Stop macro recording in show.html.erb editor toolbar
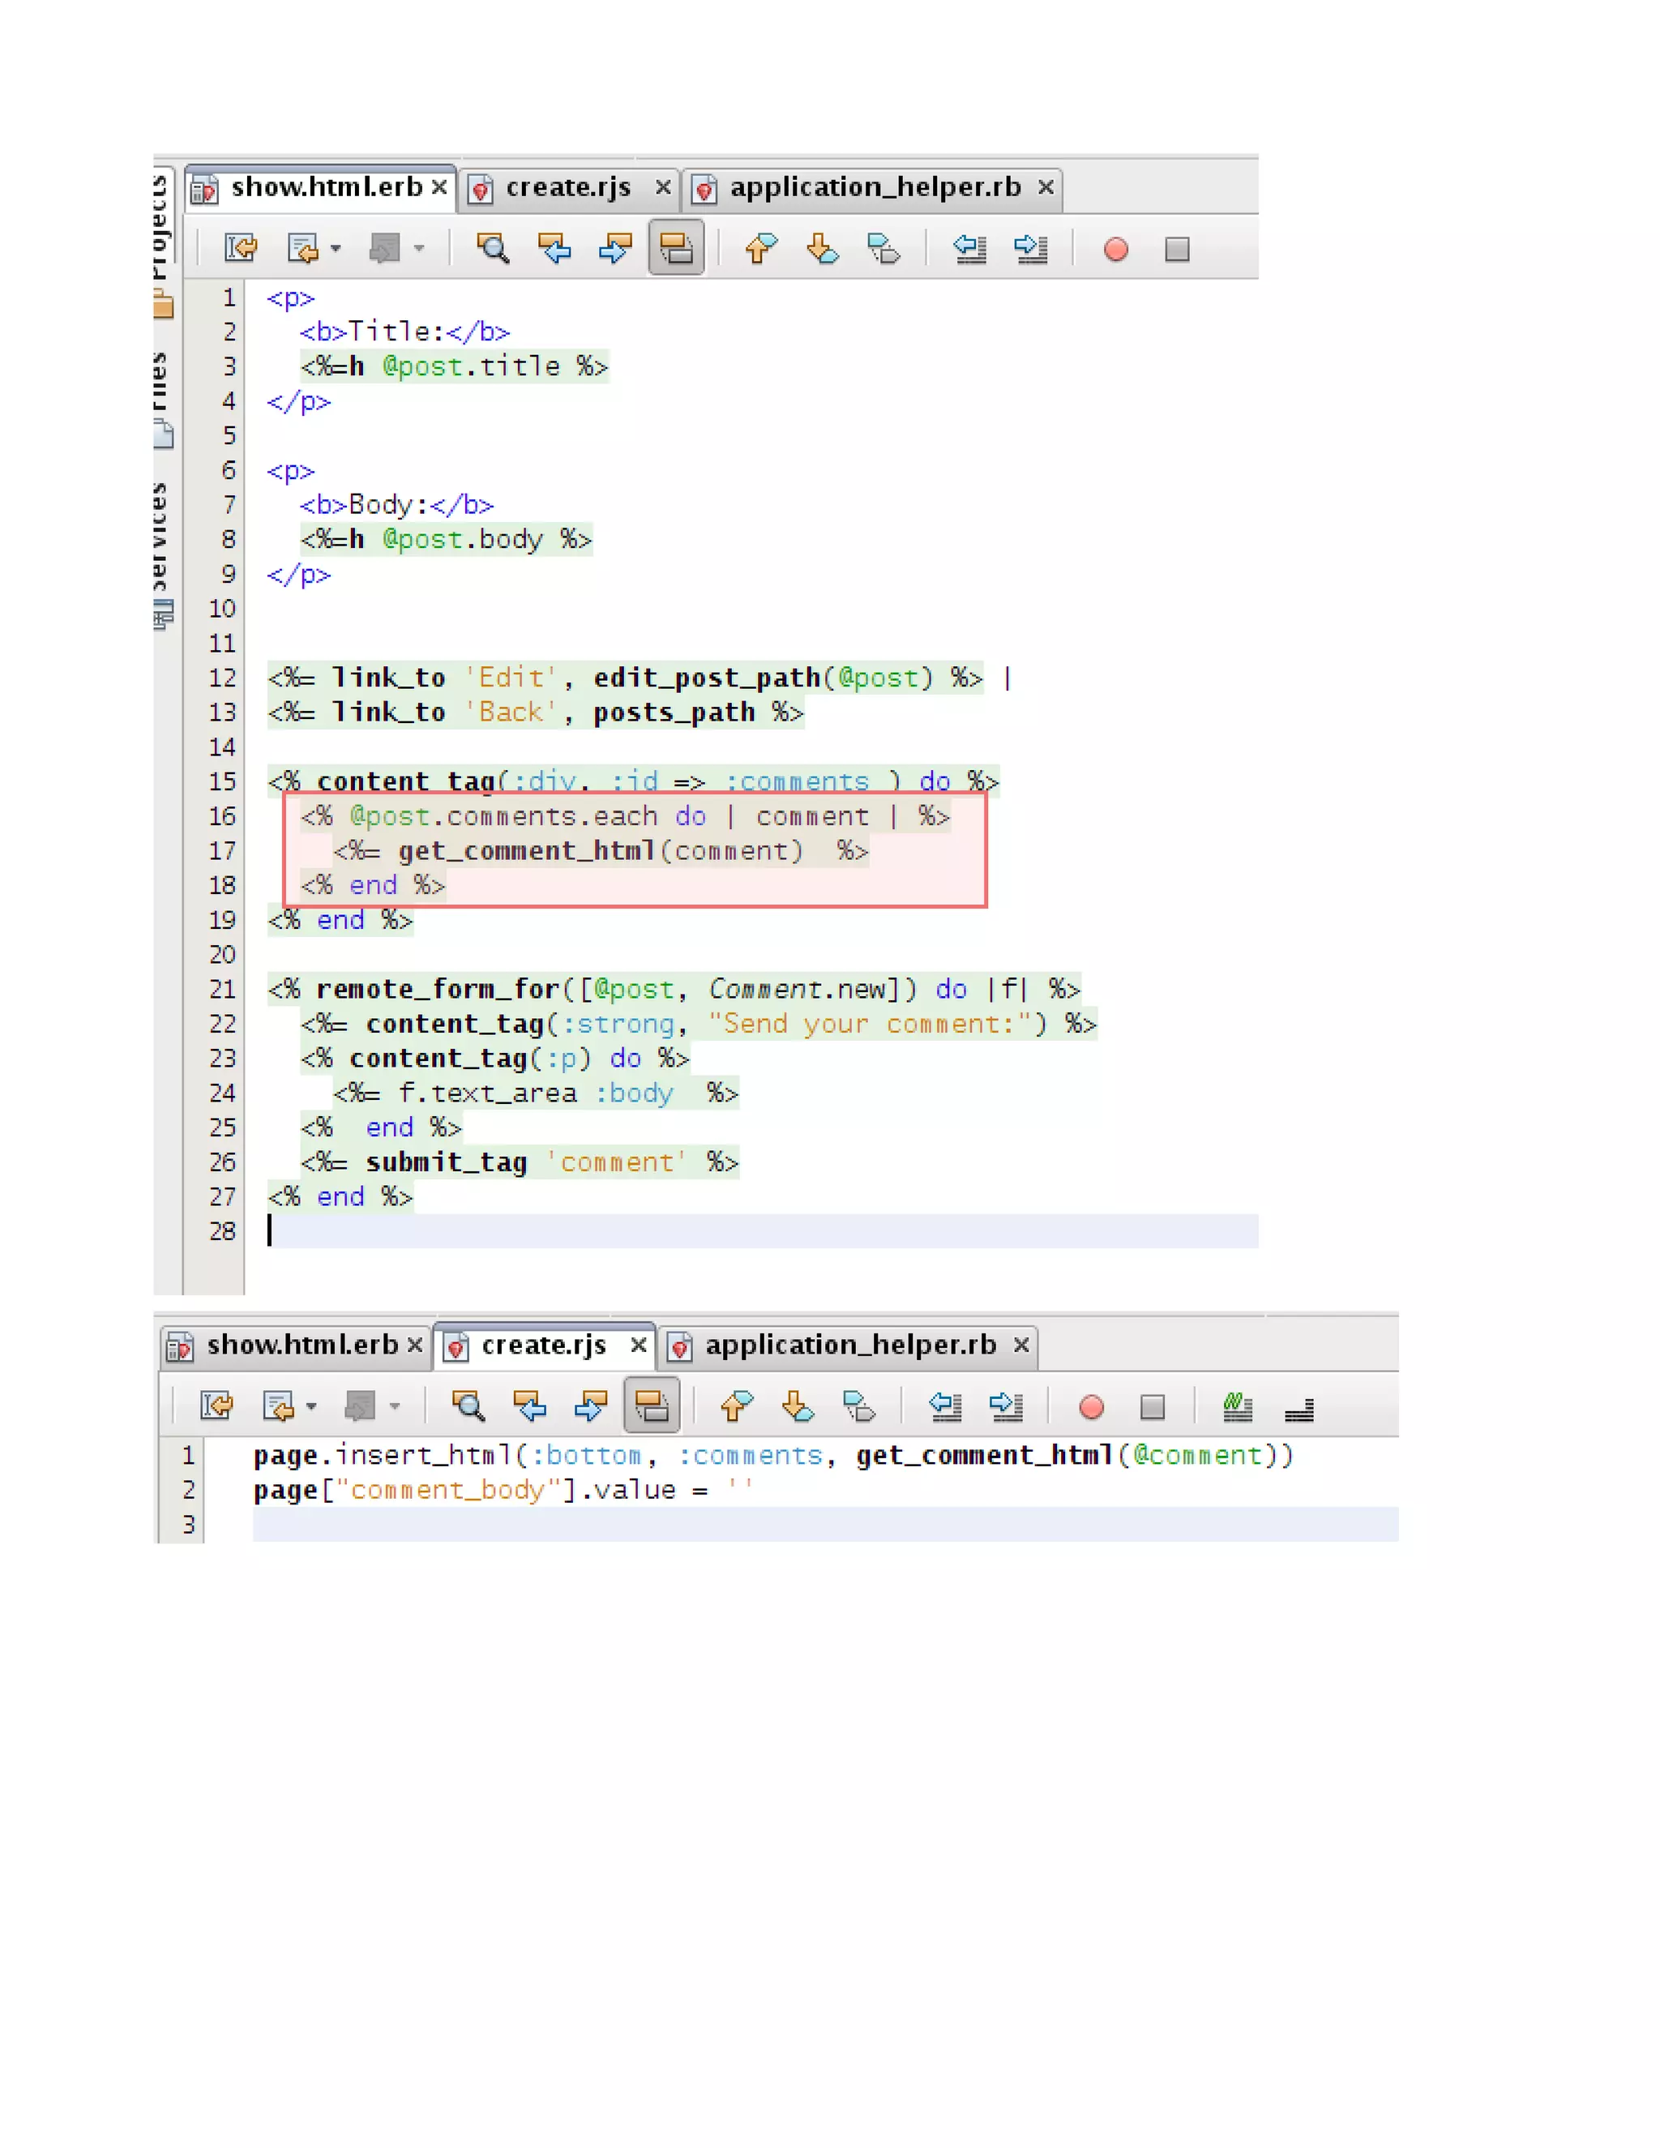The image size is (1660, 2148). tap(1177, 249)
